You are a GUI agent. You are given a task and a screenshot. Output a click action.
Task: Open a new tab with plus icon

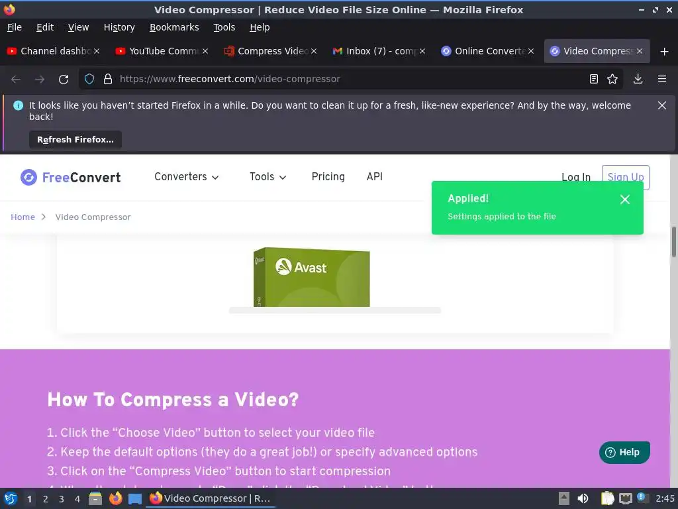665,52
